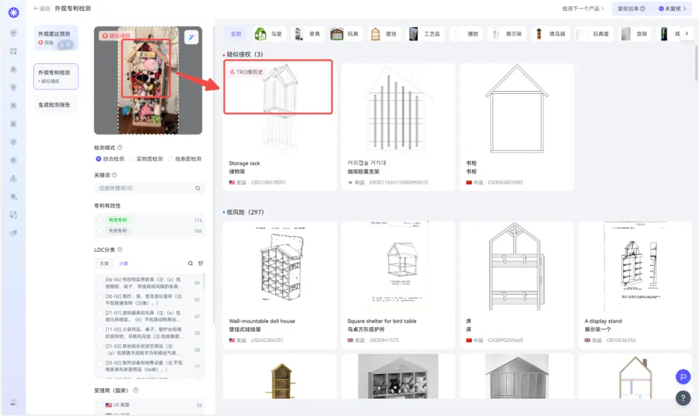
Task: Open the copyright C icon in the left sidebar
Action: pyautogui.click(x=14, y=160)
